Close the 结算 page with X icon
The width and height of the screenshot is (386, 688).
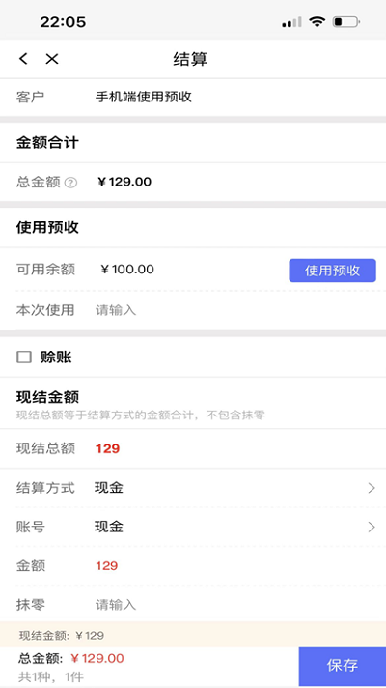52,59
